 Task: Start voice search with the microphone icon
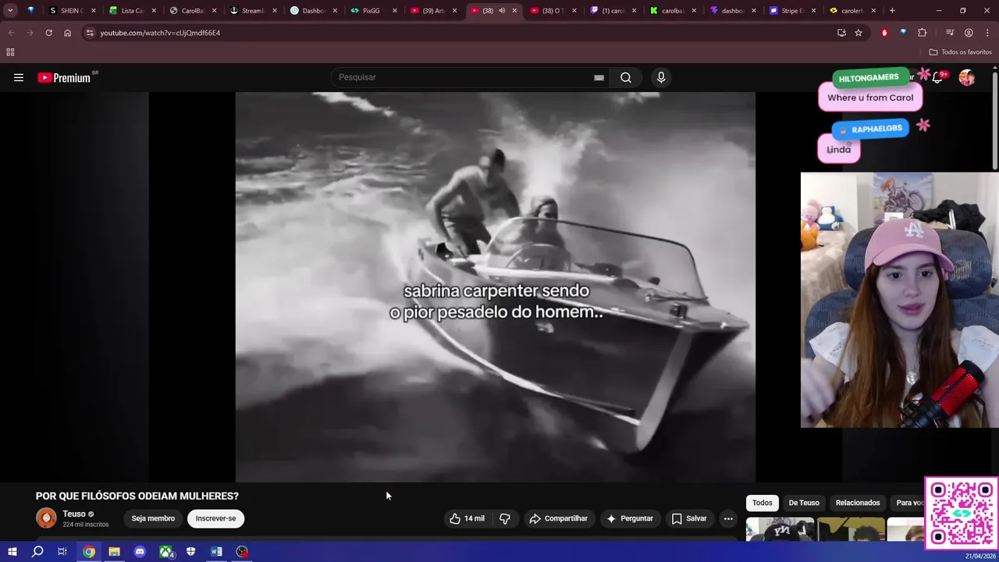[661, 77]
